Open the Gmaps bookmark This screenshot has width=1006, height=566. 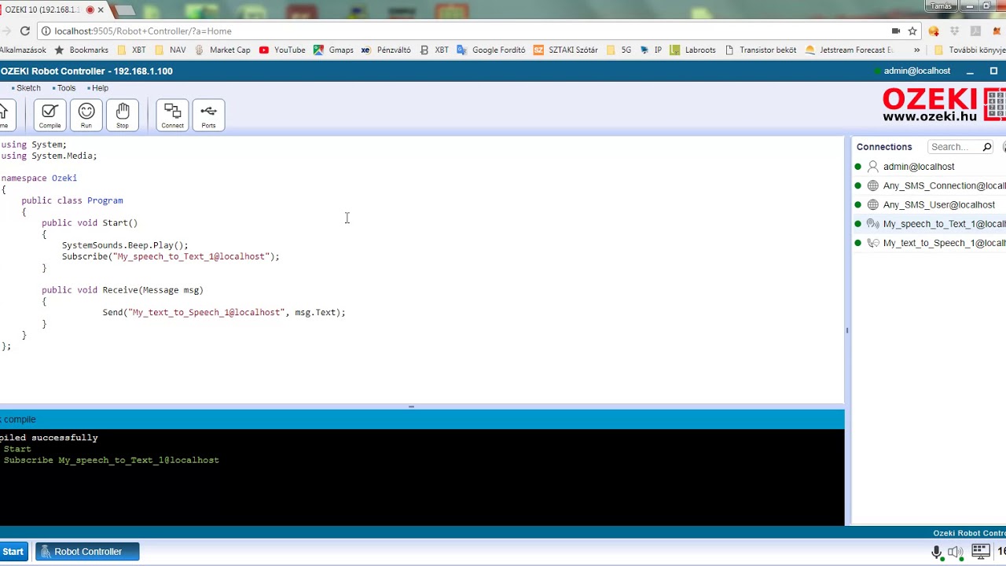pyautogui.click(x=333, y=50)
